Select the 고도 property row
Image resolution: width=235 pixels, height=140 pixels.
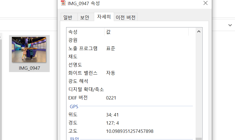pyautogui.click(x=130, y=131)
